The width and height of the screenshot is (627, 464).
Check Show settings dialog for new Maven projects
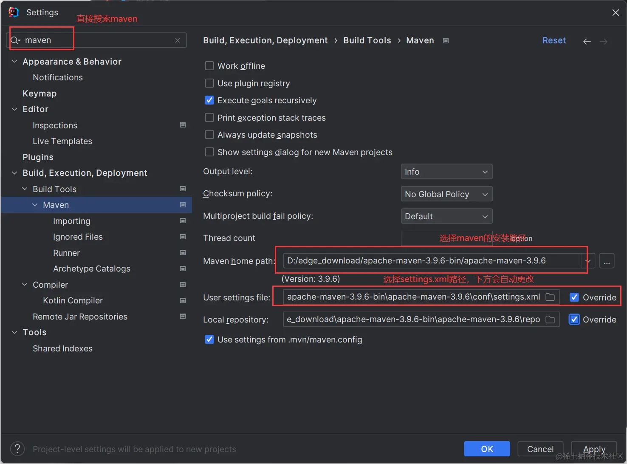coord(209,152)
